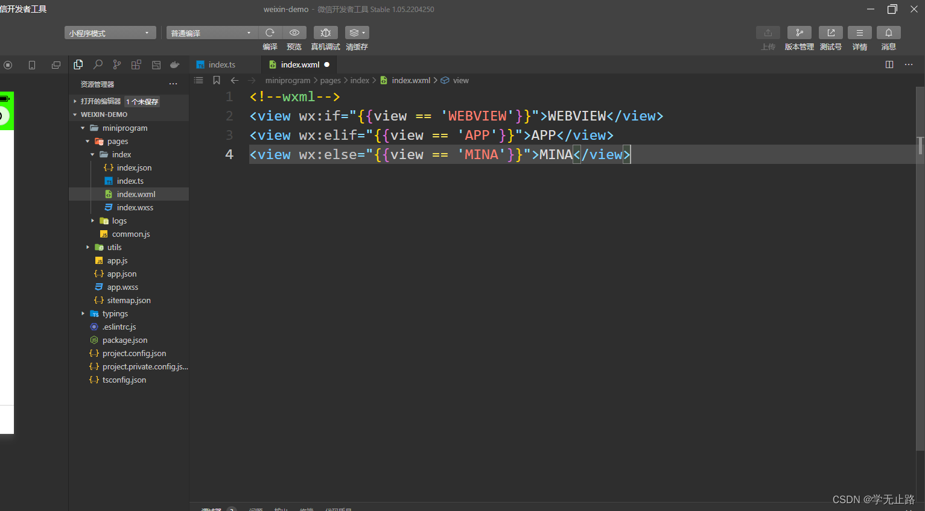Open project details (详情) icon
The image size is (925, 511).
[860, 33]
